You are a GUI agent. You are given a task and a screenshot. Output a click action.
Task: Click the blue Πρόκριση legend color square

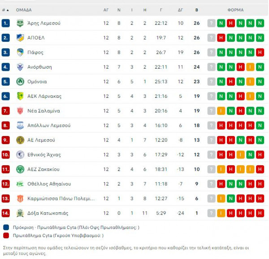6,228
